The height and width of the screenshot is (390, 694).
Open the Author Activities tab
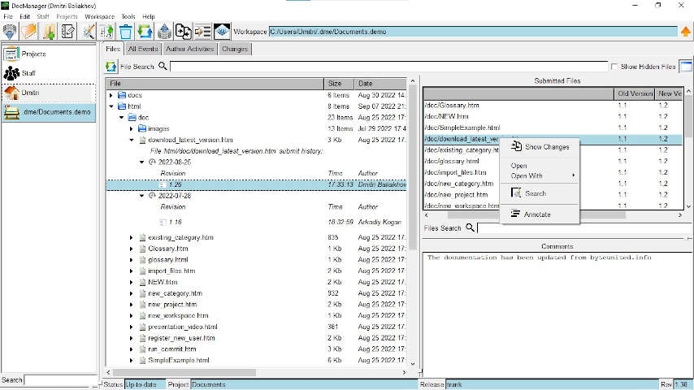[189, 49]
